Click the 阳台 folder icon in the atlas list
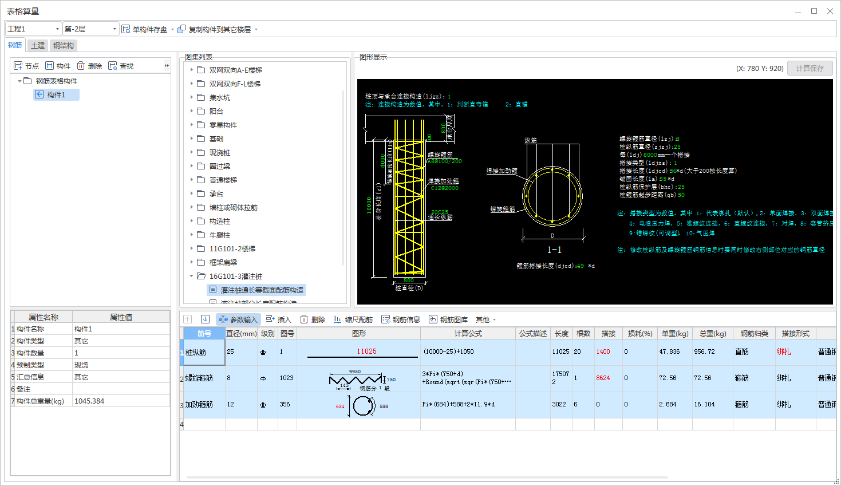The height and width of the screenshot is (486, 841). 201,111
